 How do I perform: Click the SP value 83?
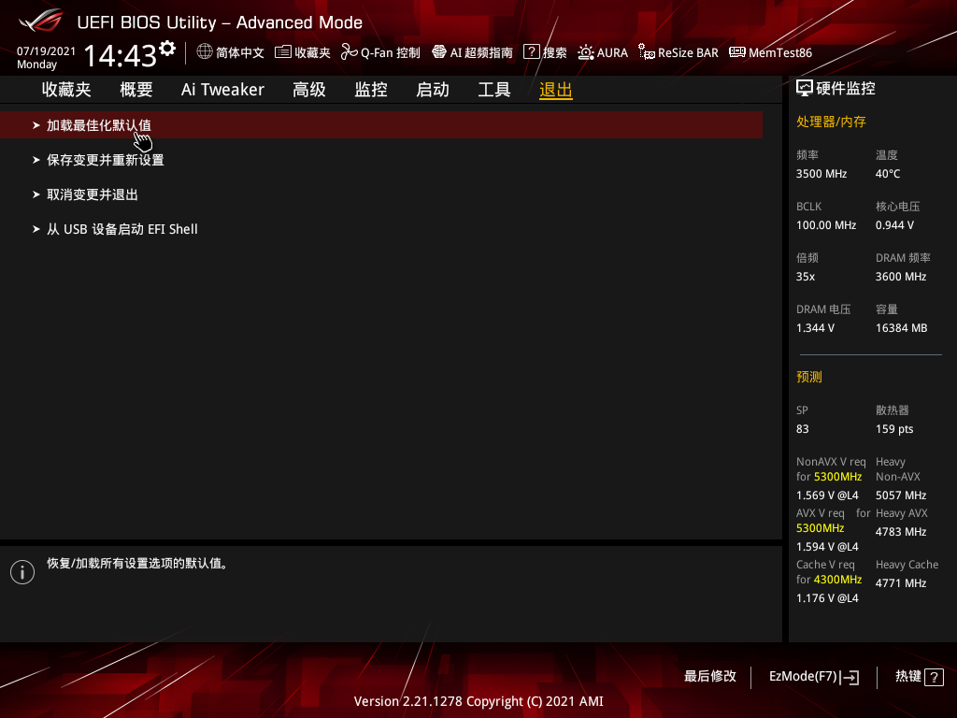click(803, 429)
